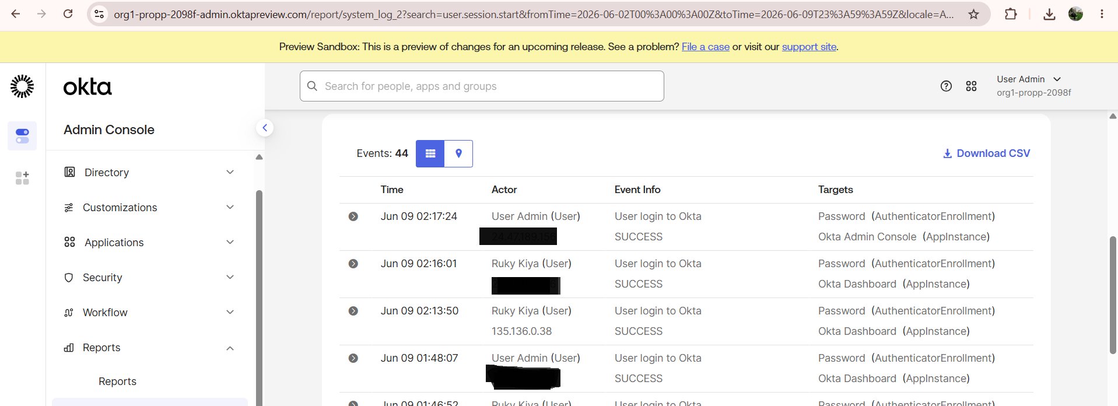
Task: Expand the Jun 09 02:17:24 event row
Action: coord(353,216)
